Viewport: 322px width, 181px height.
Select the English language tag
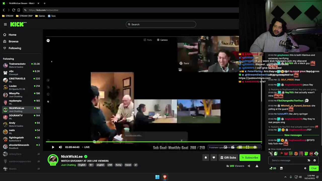(82, 165)
